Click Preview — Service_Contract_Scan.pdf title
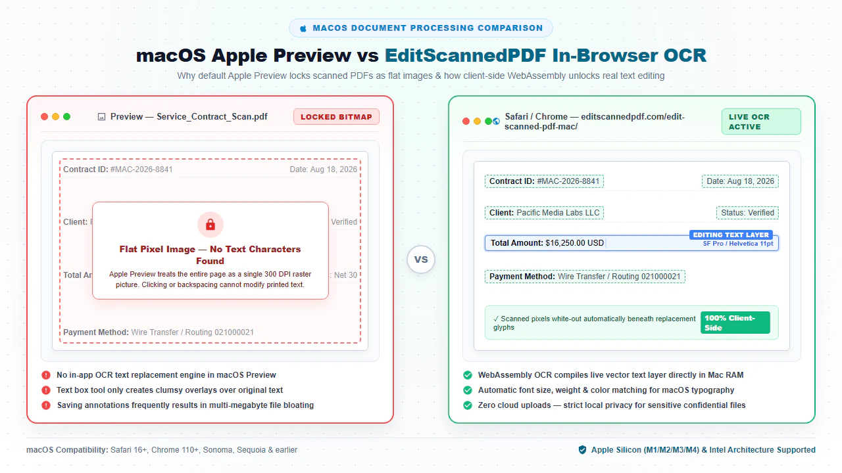Viewport: 842px width, 473px height. [189, 117]
